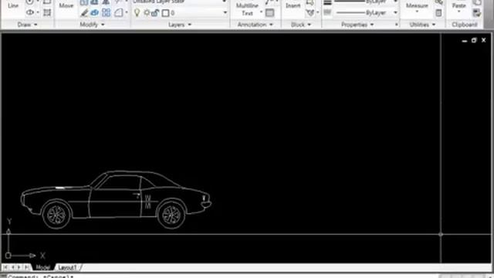Image resolution: width=494 pixels, height=278 pixels.
Task: Open dropdown beside the Fillet tool
Action: 127,12
